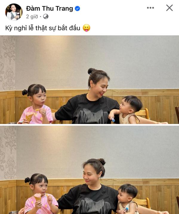
Task: Close the post with the X icon
Action: point(169,8)
